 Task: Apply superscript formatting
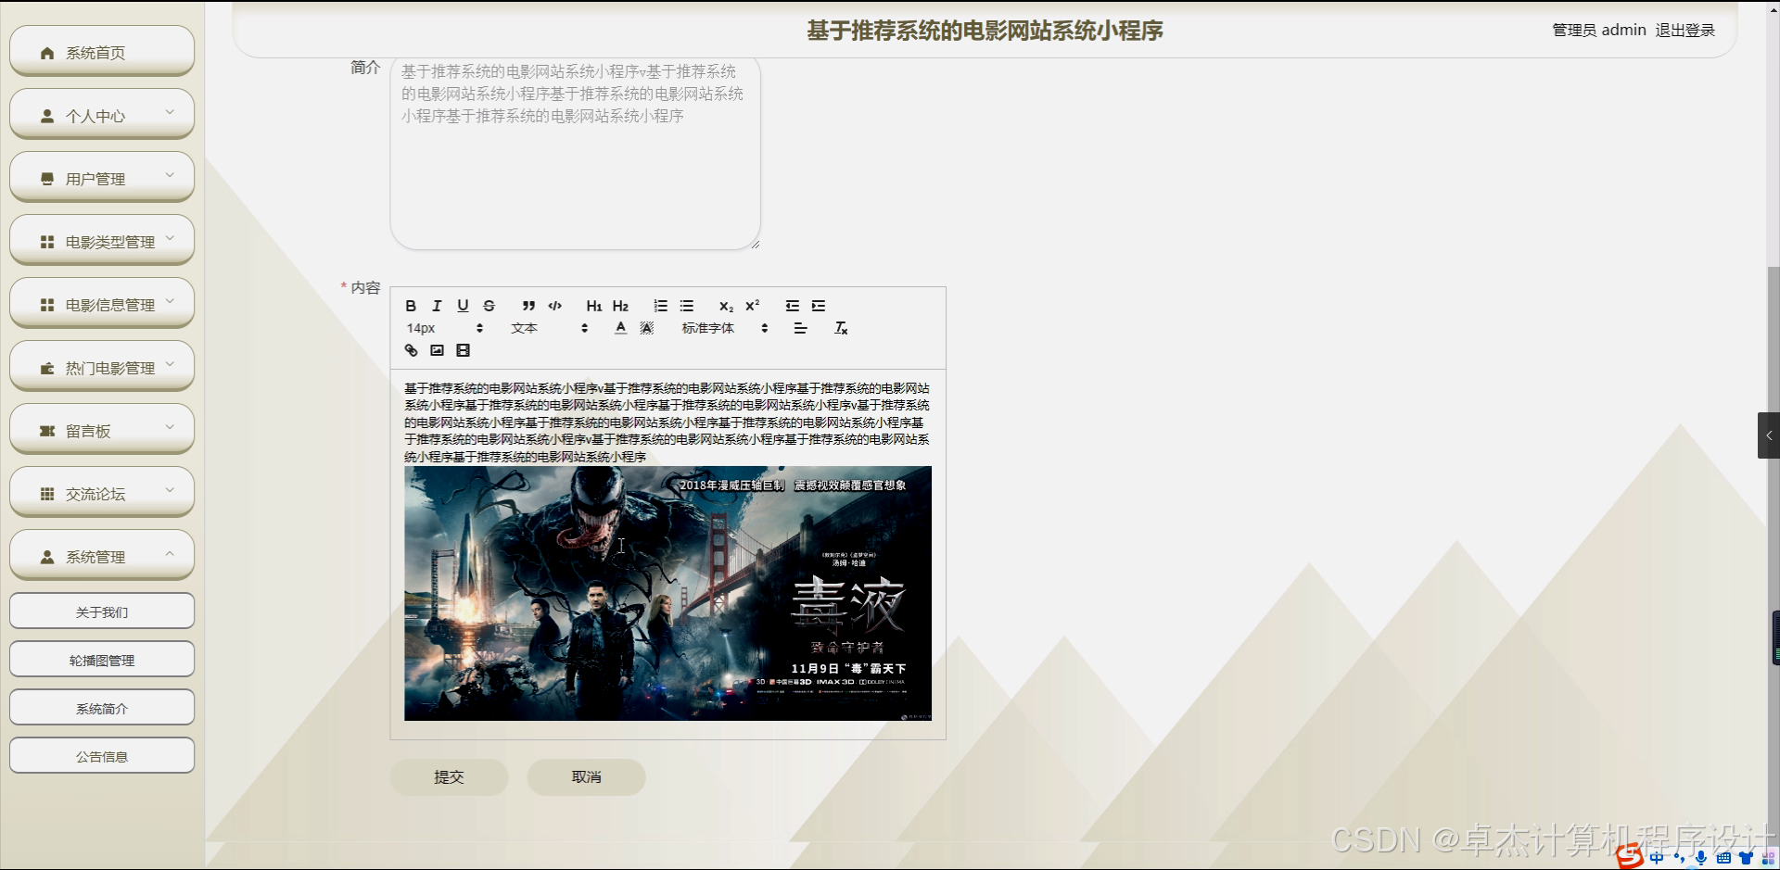(x=752, y=306)
